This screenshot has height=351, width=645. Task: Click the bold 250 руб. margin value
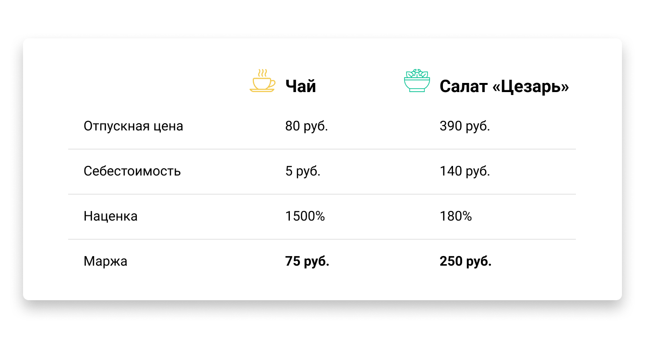click(466, 261)
